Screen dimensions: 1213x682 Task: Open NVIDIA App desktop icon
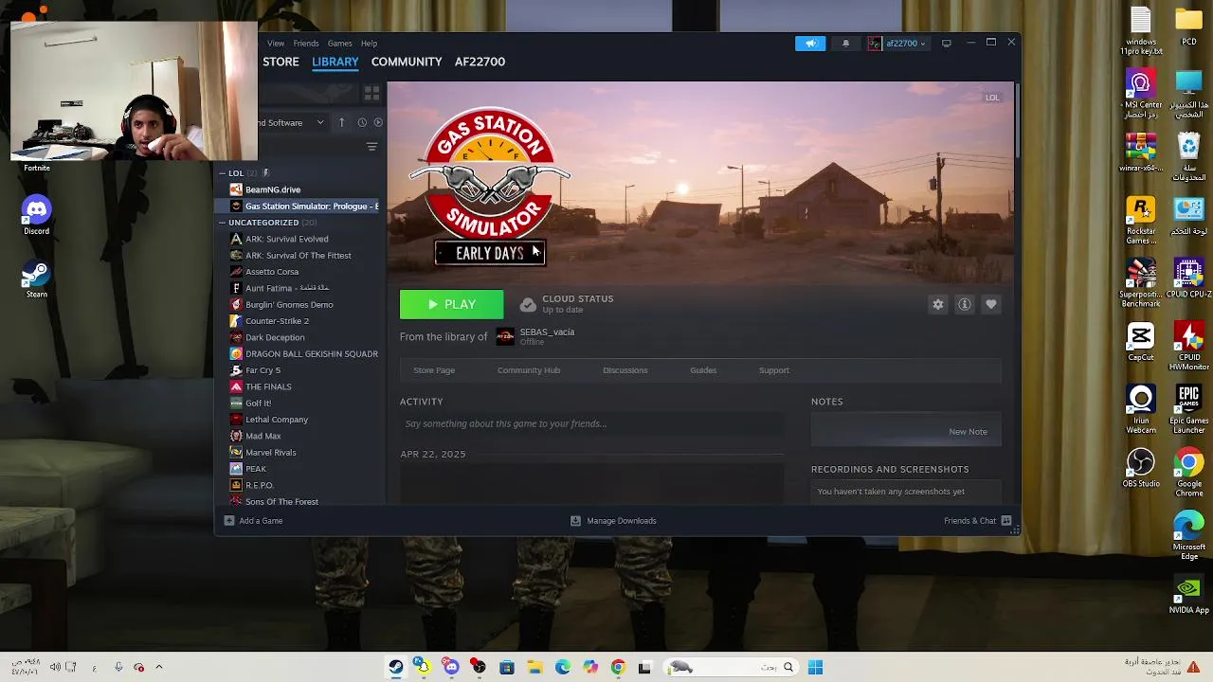1188,595
